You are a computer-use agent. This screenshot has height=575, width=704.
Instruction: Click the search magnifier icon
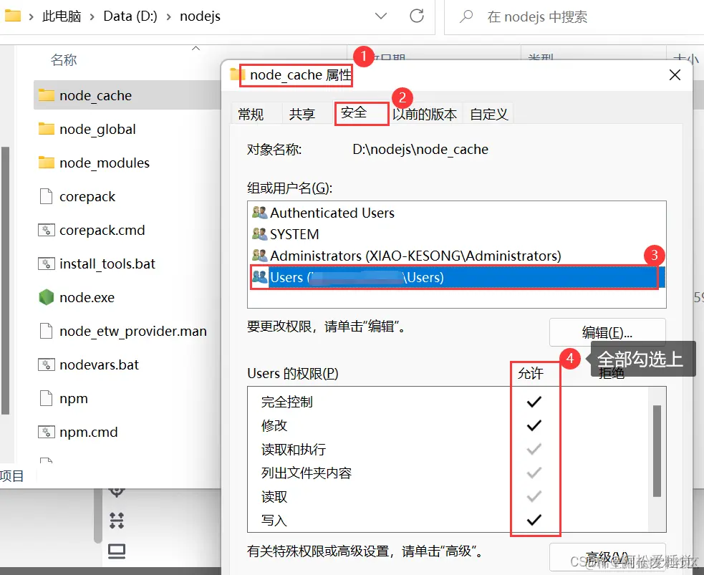coord(466,16)
